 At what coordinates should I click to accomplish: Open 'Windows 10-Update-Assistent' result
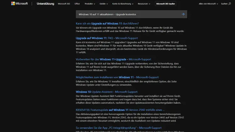tap(107, 92)
